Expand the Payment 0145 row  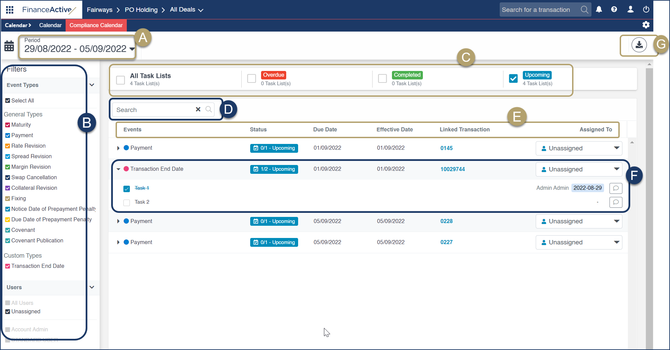118,148
